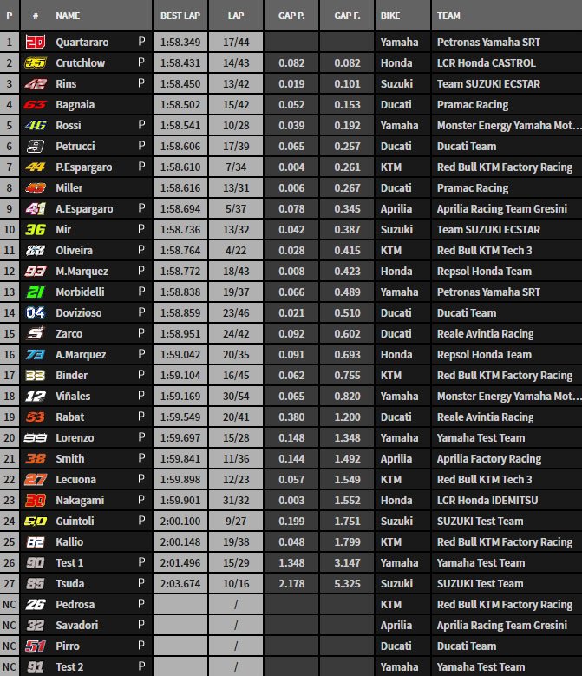
Task: Click the pit 'P' indicator beside Rins
Action: click(x=141, y=83)
